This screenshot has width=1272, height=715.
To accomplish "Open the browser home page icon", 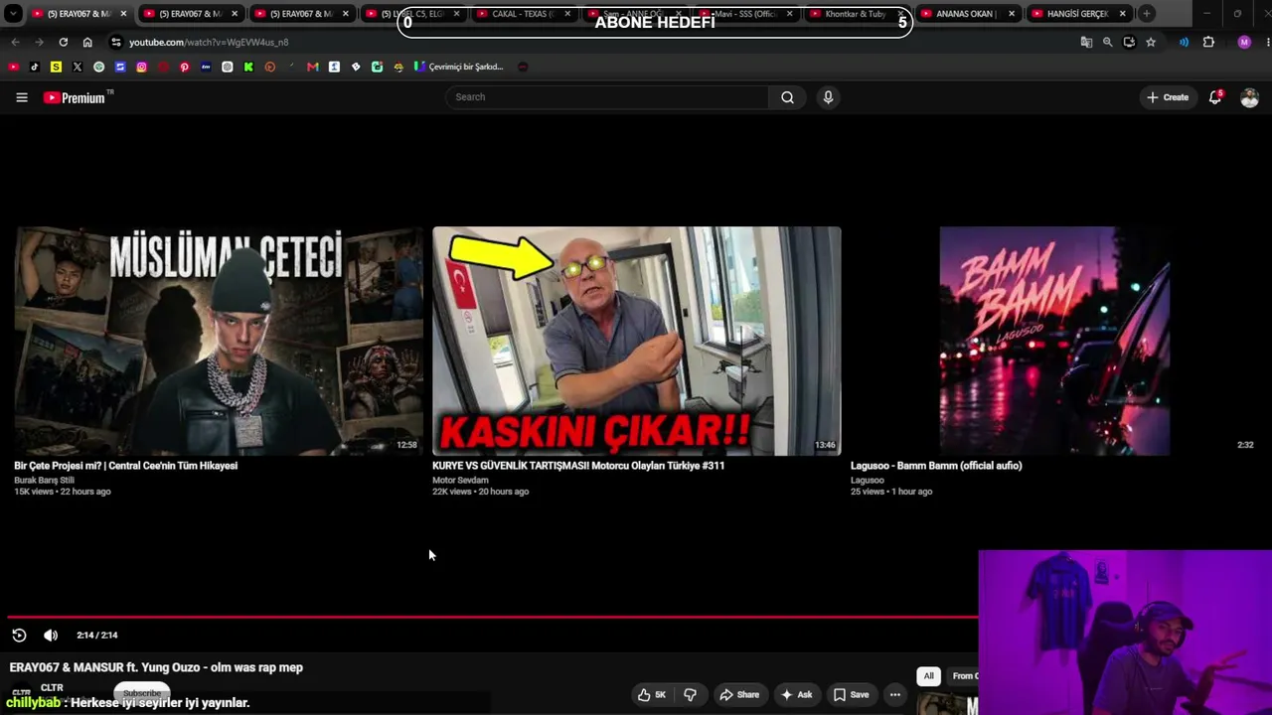I will point(87,43).
